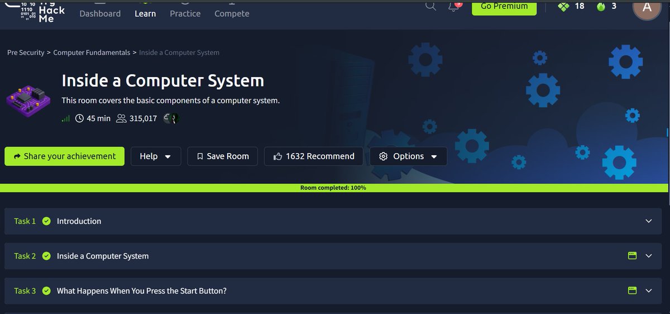Viewport: 670px width, 314px height.
Task: Click the users icon beside 315,017
Action: pyautogui.click(x=121, y=118)
